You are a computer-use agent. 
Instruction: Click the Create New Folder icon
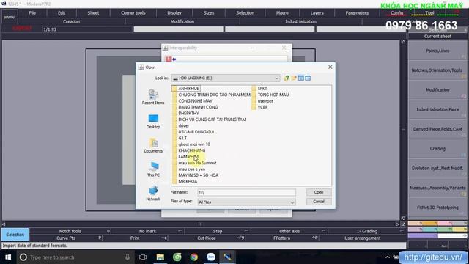click(294, 78)
